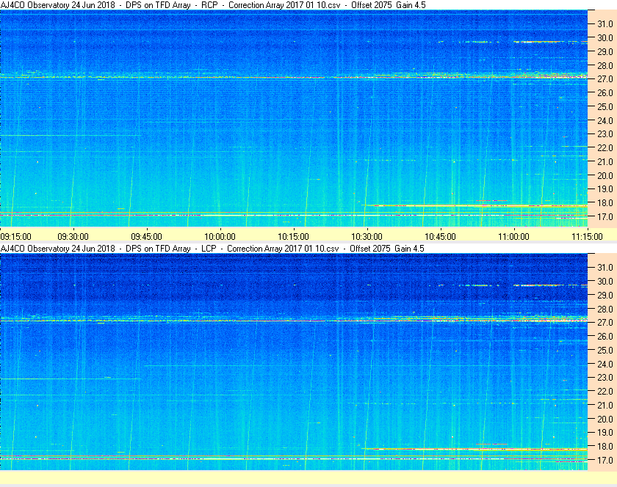Click the 22.0 frequency label on RCP plot
The width and height of the screenshot is (617, 487).
click(605, 148)
